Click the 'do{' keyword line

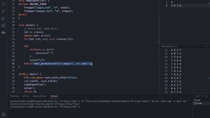tap(26, 46)
